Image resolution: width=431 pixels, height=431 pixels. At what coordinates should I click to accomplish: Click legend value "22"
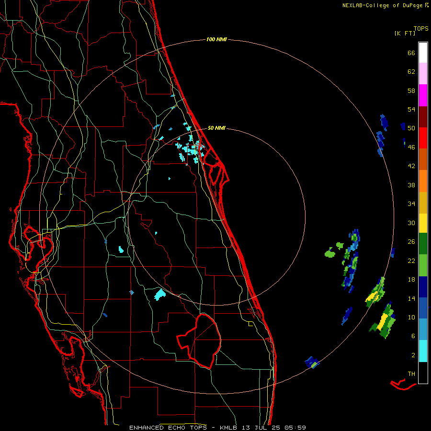(x=411, y=261)
